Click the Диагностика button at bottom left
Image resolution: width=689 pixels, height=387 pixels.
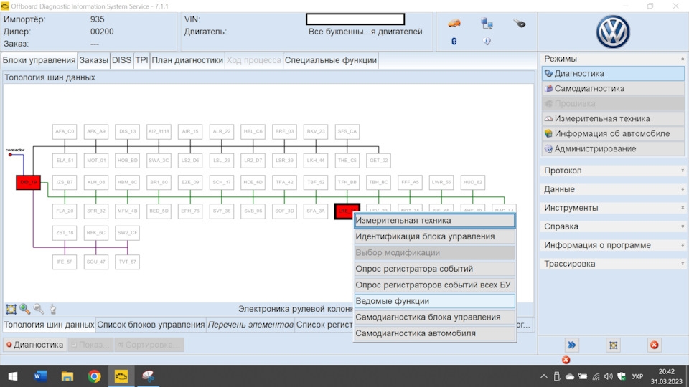point(34,345)
